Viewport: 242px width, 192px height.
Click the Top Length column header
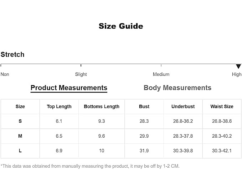(x=59, y=107)
